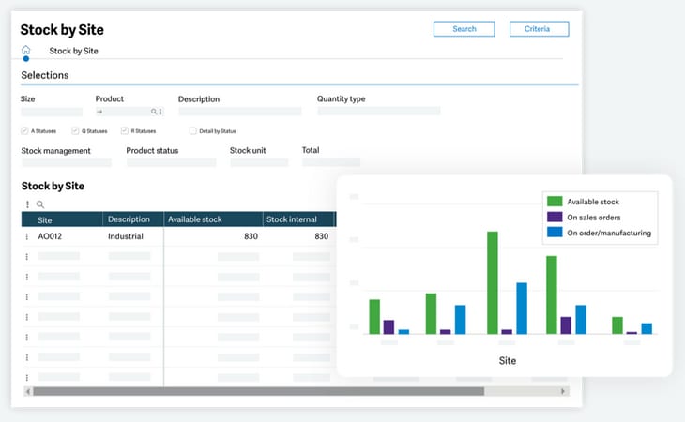The image size is (685, 422).
Task: Click the Stock management field
Action: (x=67, y=163)
